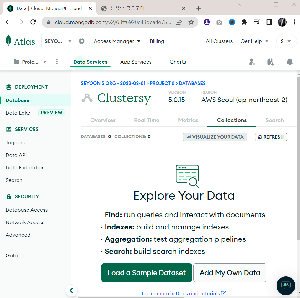The image size is (300, 298).
Task: Click the Chrome profile avatar
Action: tap(282, 22)
